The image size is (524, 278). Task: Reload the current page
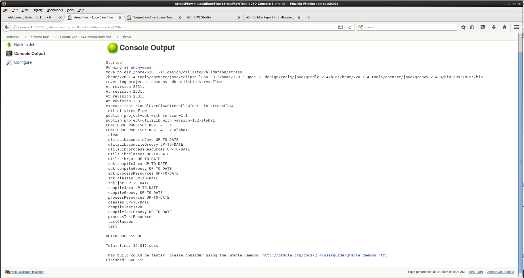(x=350, y=27)
